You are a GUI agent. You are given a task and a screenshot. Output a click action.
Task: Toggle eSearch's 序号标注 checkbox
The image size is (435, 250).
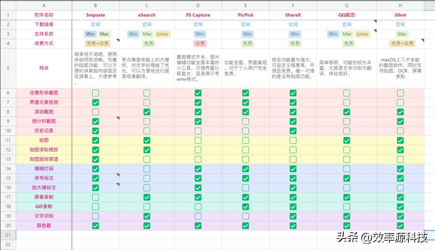point(147,178)
